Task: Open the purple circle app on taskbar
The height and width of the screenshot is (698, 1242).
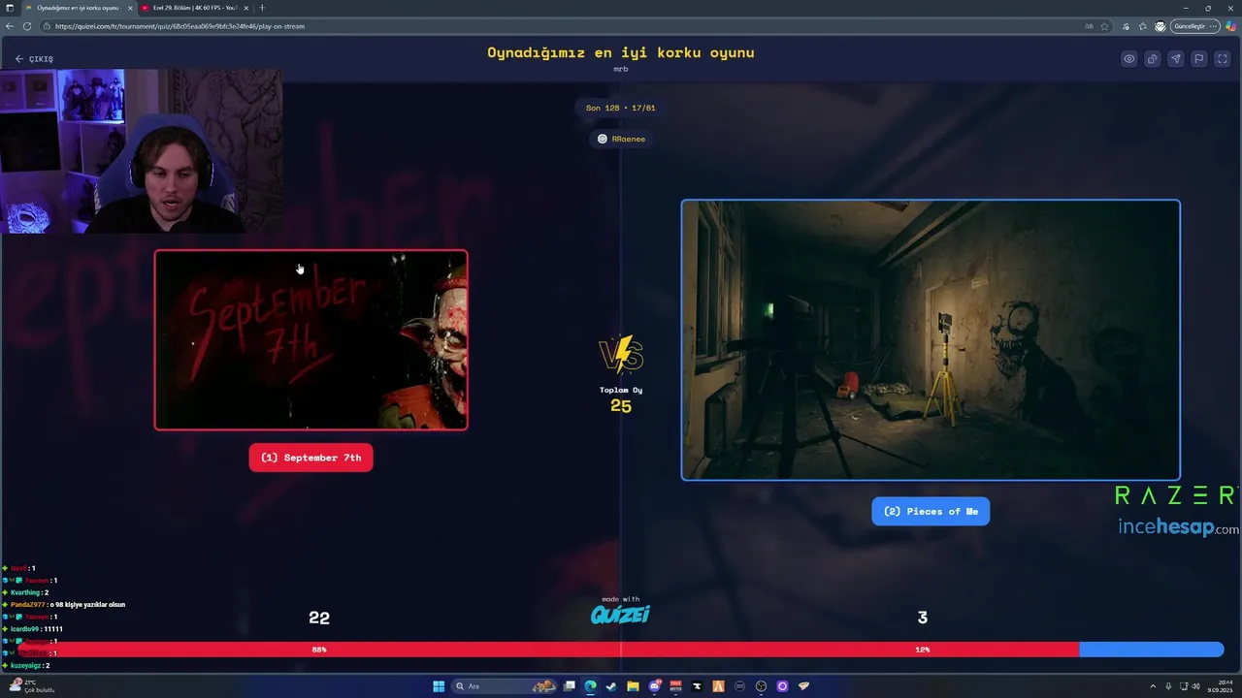Action: [782, 686]
